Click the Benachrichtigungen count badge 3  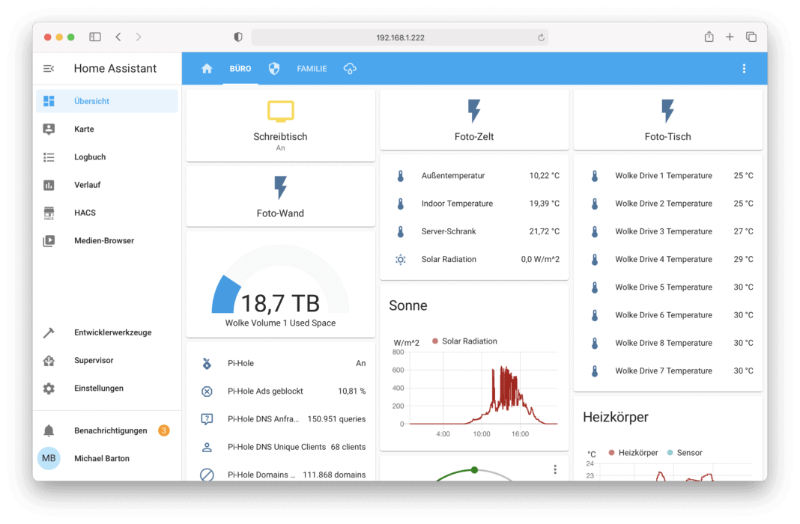pos(164,430)
